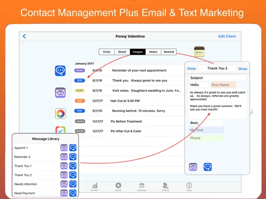Open the Admin gear icon
Image resolution: width=266 pixels, height=199 pixels.
pyautogui.click(x=118, y=187)
